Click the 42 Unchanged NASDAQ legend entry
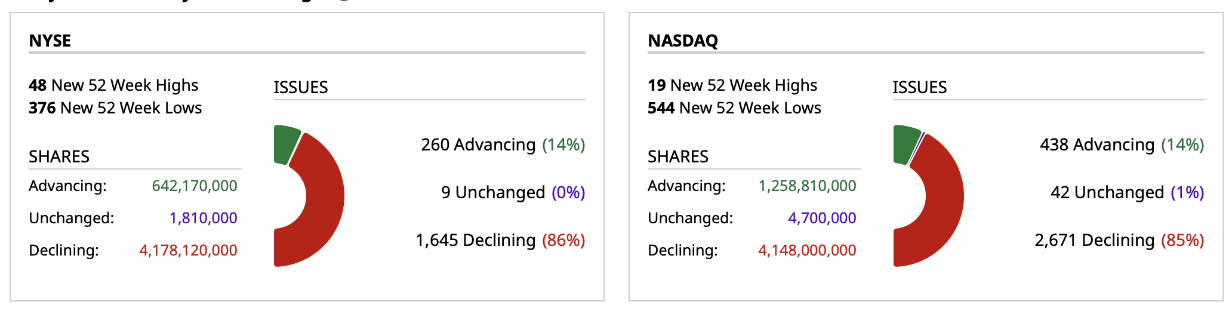The height and width of the screenshot is (320, 1232). (1127, 192)
